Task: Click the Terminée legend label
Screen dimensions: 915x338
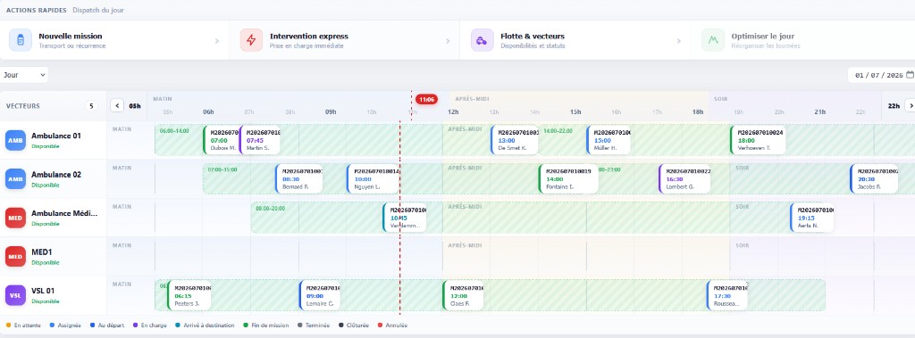Action: [317, 326]
